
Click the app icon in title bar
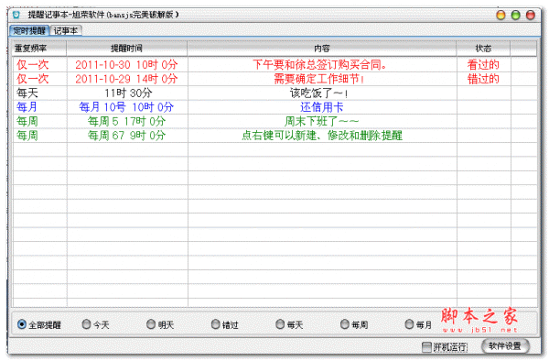point(16,15)
